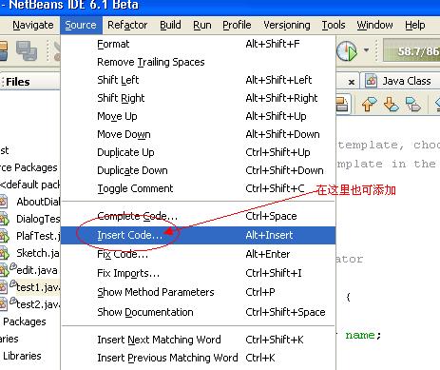
Task: Open the Versioning menu
Action: coord(287,25)
